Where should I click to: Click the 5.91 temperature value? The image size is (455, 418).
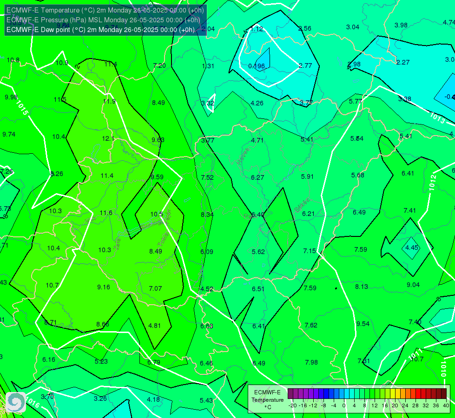307,176
